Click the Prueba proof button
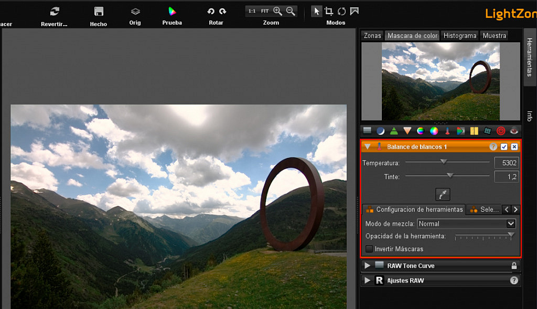537x309 pixels. [171, 15]
